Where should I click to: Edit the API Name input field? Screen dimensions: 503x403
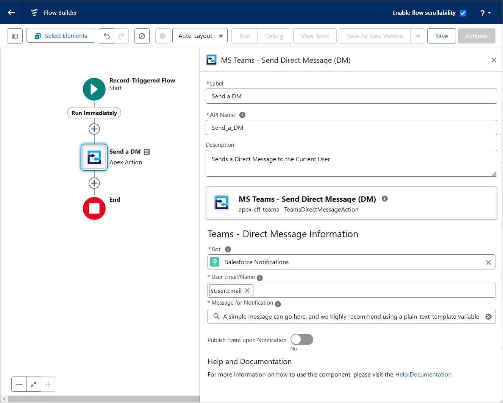tap(351, 128)
